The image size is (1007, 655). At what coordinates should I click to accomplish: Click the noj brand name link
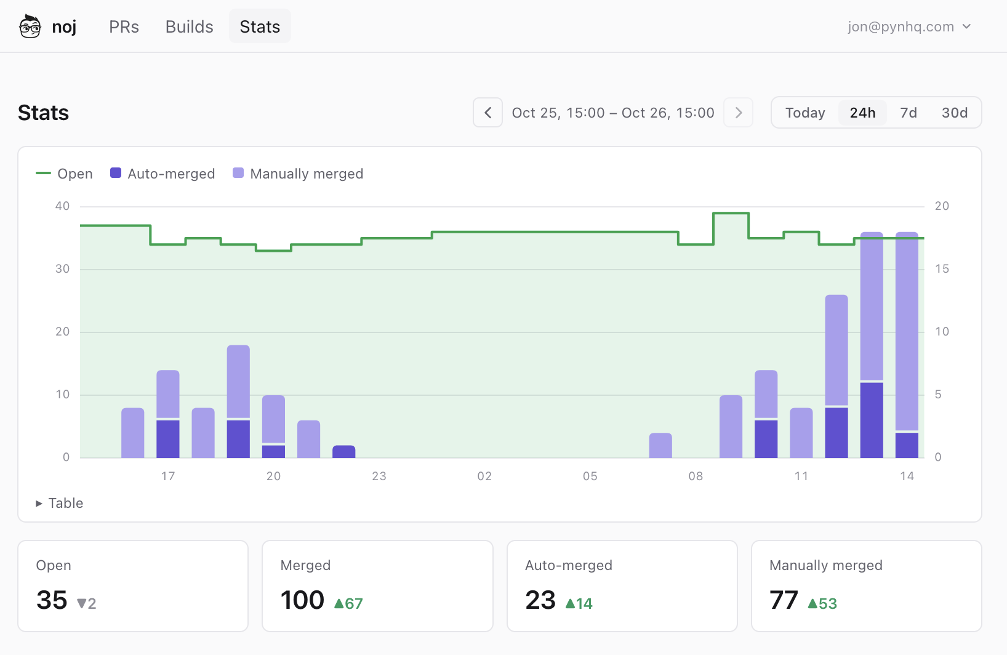[64, 26]
